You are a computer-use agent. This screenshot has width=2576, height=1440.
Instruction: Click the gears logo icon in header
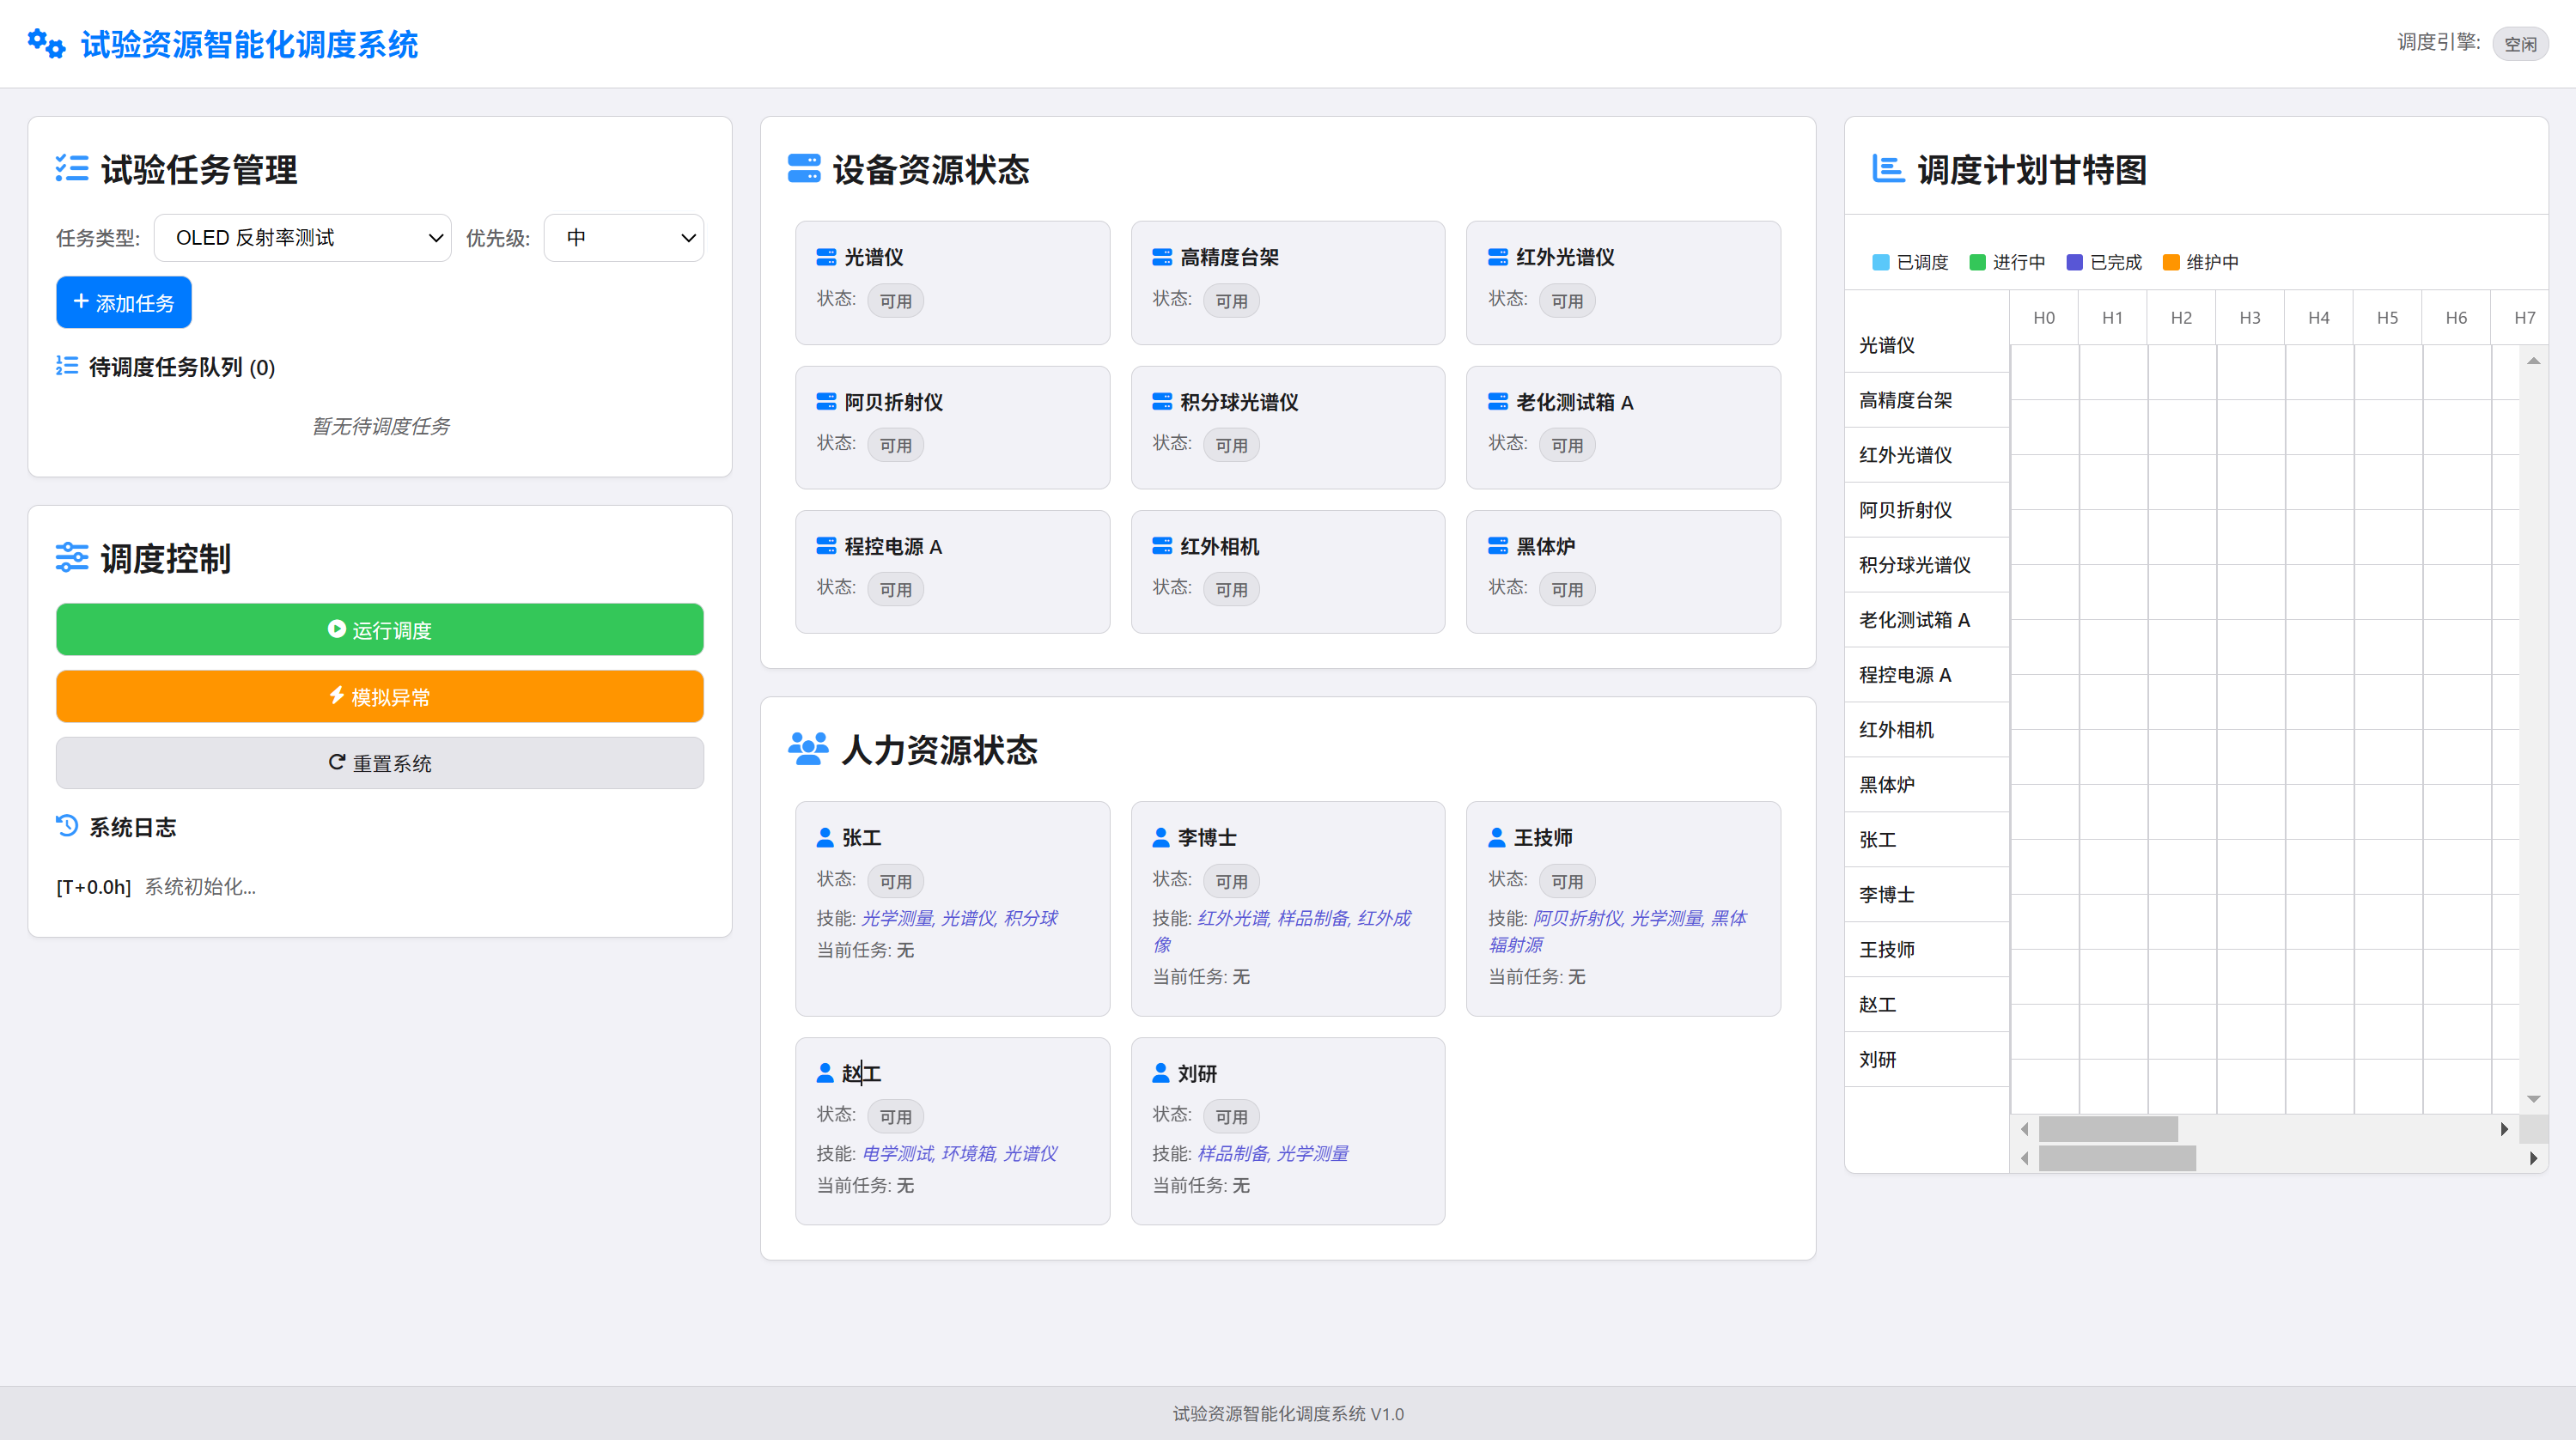click(46, 44)
